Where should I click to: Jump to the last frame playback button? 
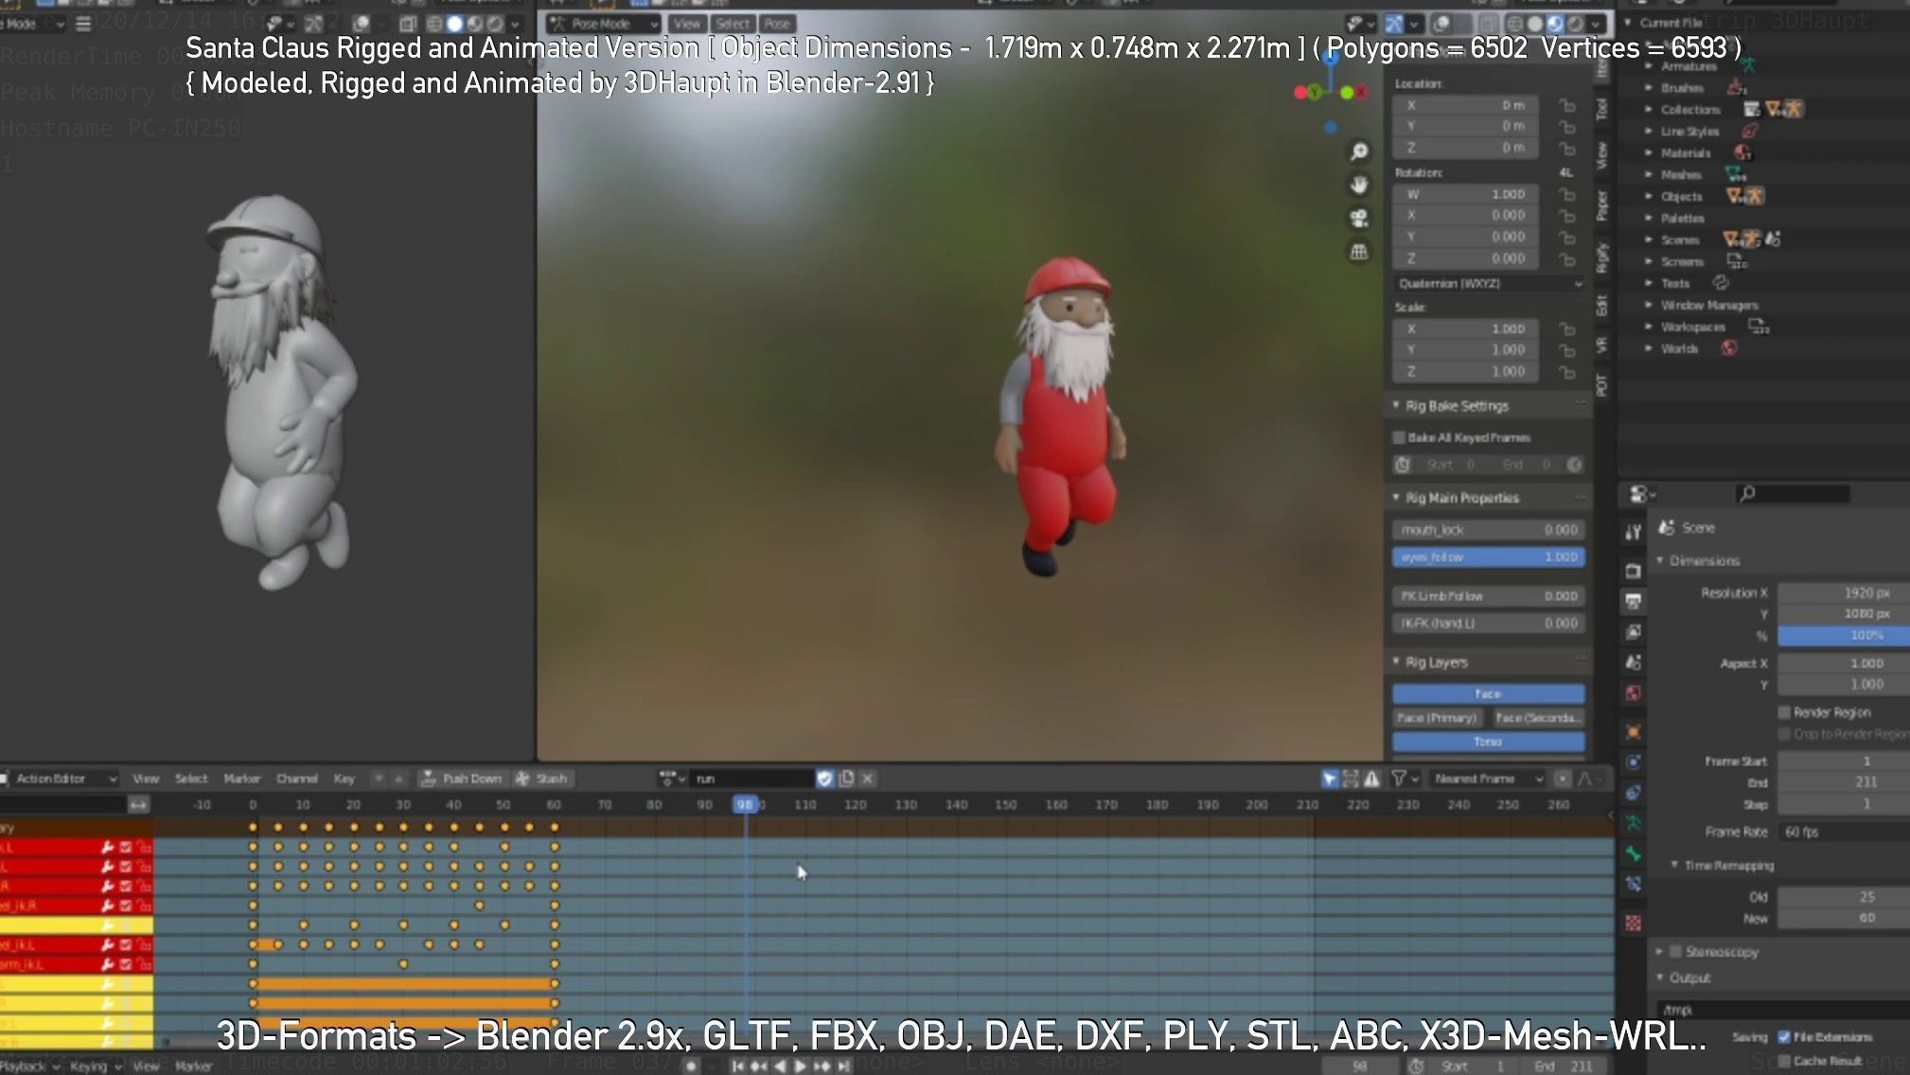[x=844, y=1066]
